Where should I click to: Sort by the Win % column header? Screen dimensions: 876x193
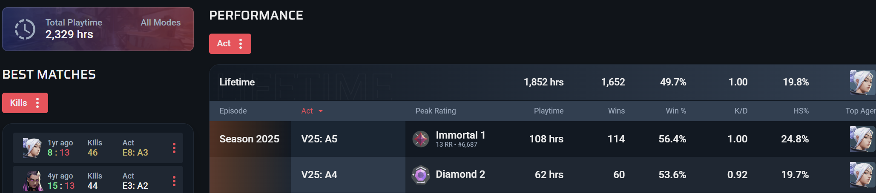tap(676, 111)
